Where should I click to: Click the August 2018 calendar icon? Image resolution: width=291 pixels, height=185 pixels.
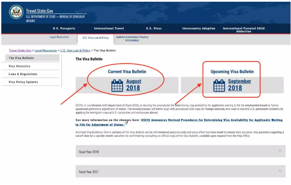(x=117, y=86)
